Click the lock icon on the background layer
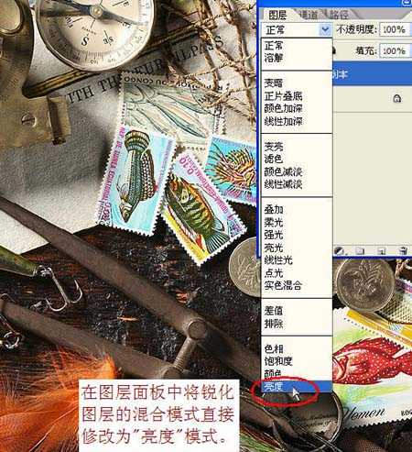Image resolution: width=412 pixels, height=452 pixels. click(x=397, y=98)
